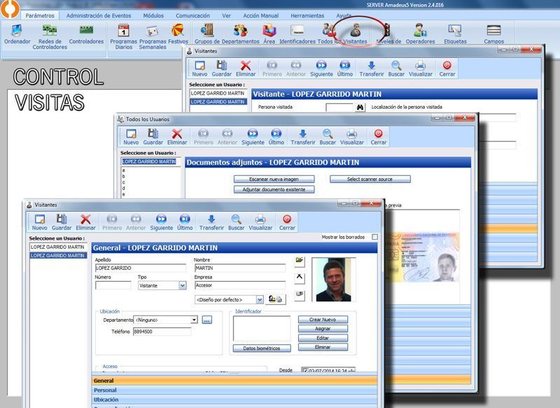Select the Festivos calendar icon
Viewport: 560px width, 408px height.
click(178, 32)
